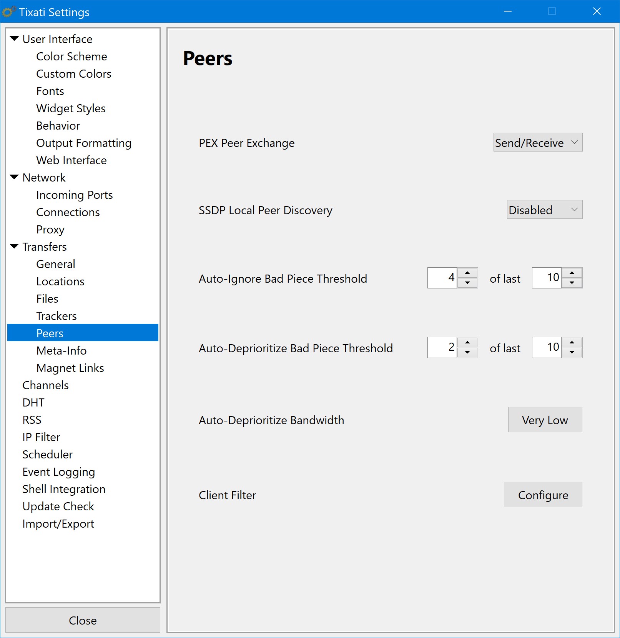The height and width of the screenshot is (638, 620).
Task: Close the Tixati Settings window
Action: 597,12
